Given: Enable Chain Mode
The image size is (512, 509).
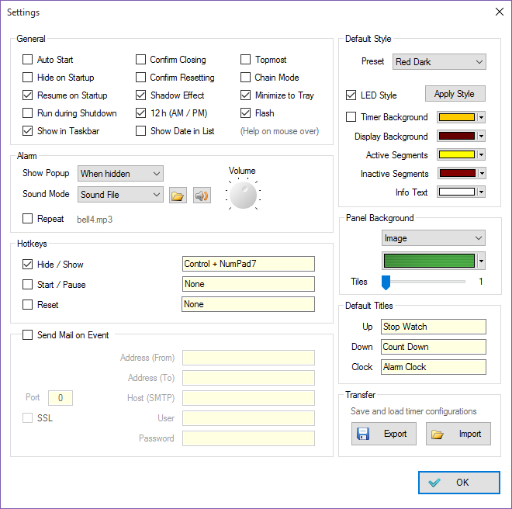Looking at the screenshot, I should point(246,78).
